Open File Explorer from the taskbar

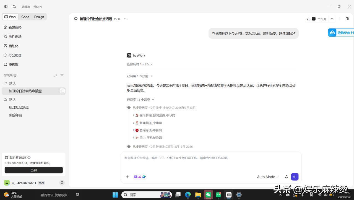(x=198, y=195)
